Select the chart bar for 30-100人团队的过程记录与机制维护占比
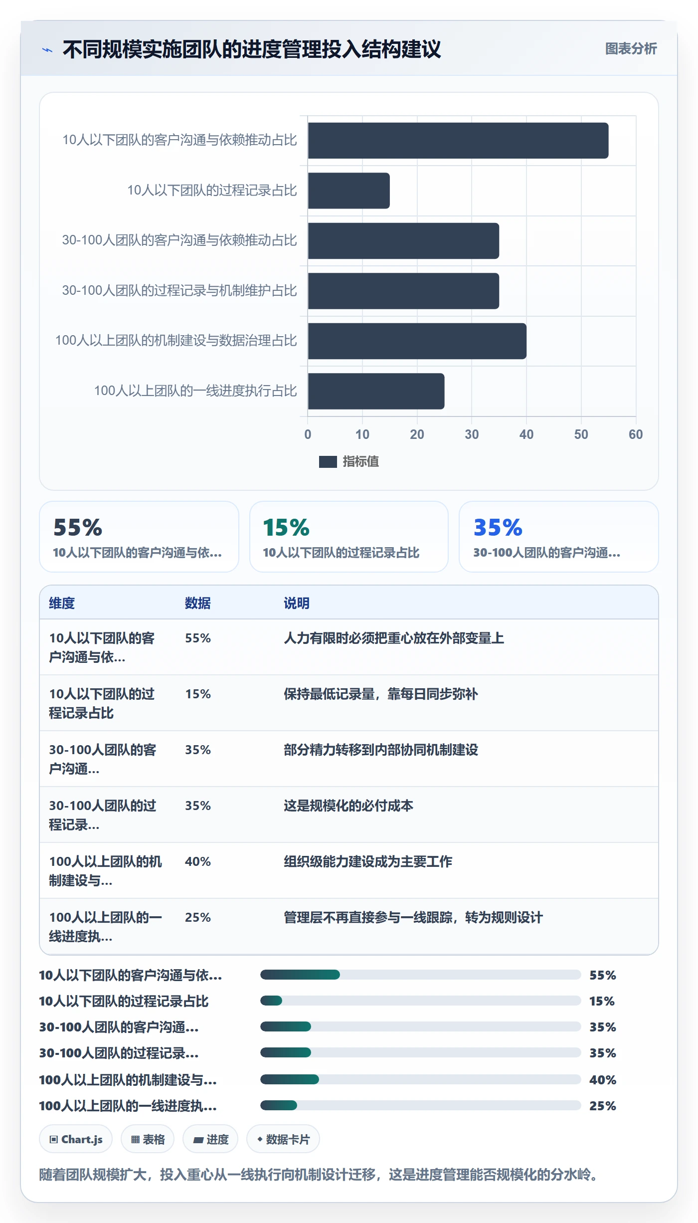This screenshot has width=698, height=1223. click(x=403, y=291)
